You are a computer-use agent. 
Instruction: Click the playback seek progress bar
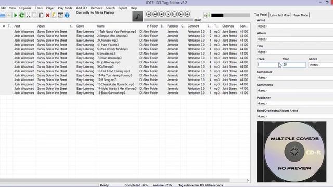tap(169, 20)
